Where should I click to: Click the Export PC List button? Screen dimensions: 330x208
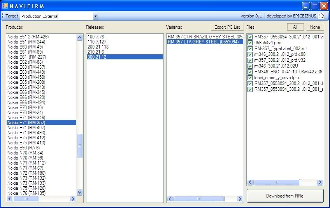point(227,27)
